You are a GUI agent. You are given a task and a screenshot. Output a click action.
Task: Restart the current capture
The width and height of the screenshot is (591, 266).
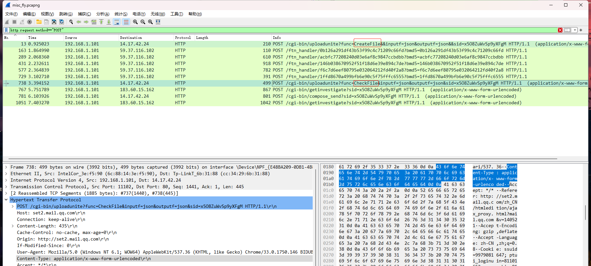pyautogui.click(x=22, y=22)
